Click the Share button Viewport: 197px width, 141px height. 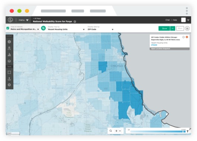[x=180, y=28]
